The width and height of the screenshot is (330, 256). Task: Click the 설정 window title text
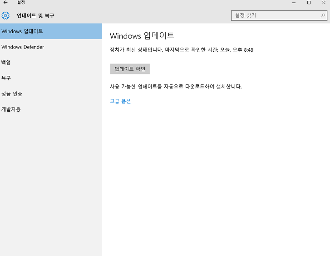(x=21, y=3)
